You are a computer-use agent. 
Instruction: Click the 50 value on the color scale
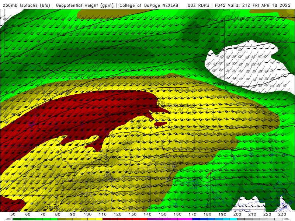tap(13, 214)
